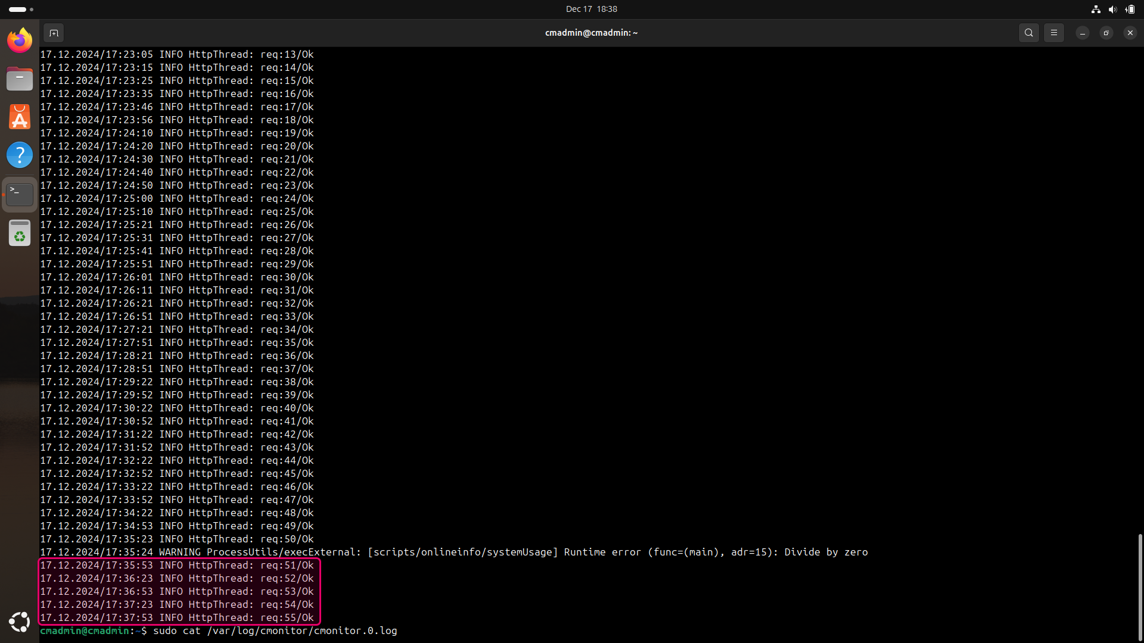Open the terminal hamburger menu
Viewport: 1144px width, 643px height.
tap(1054, 33)
